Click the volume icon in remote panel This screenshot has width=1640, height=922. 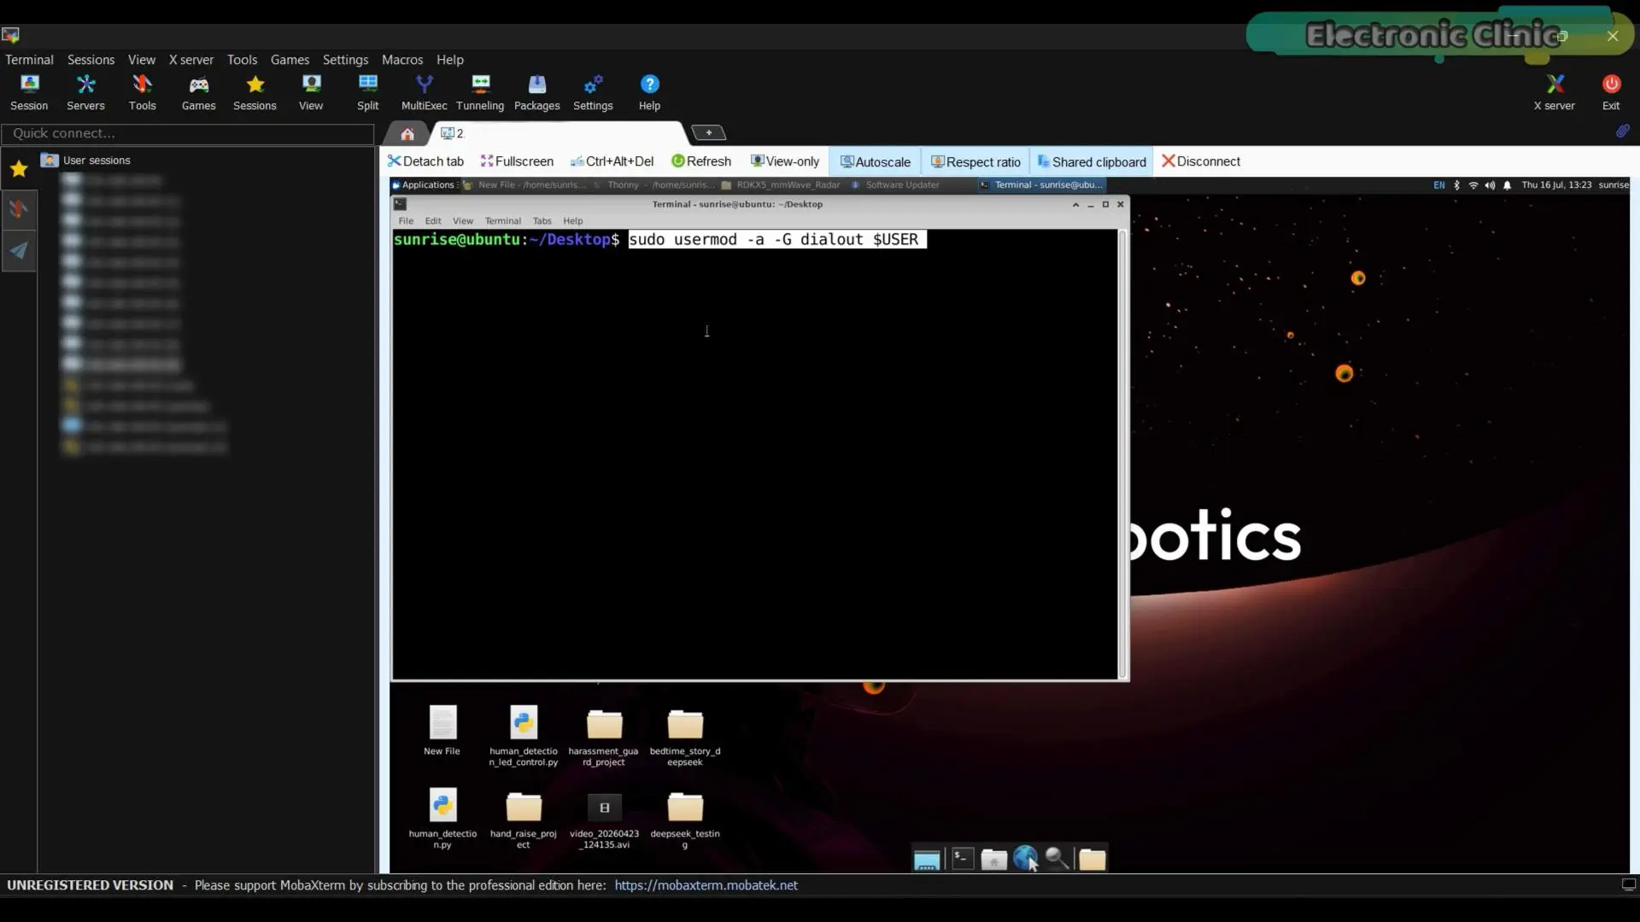coord(1490,184)
